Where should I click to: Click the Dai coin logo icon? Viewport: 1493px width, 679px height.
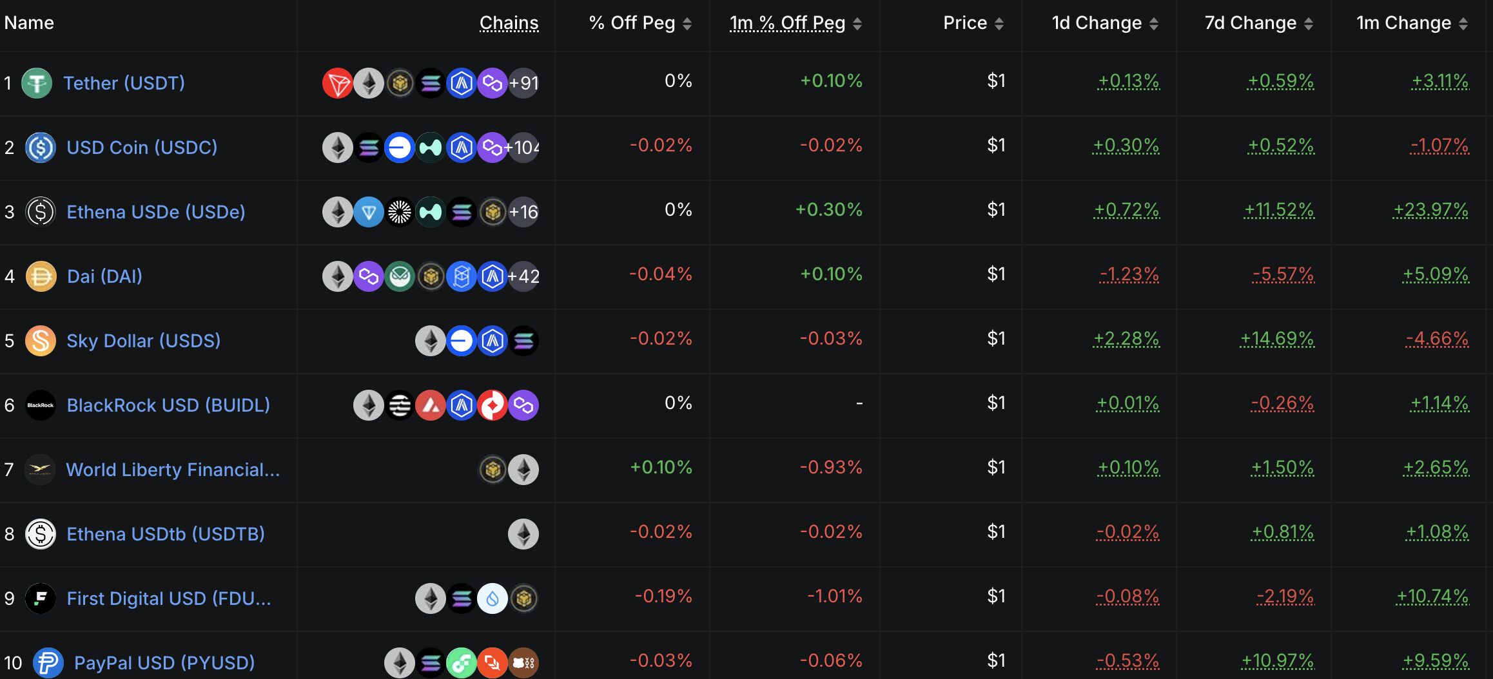41,276
